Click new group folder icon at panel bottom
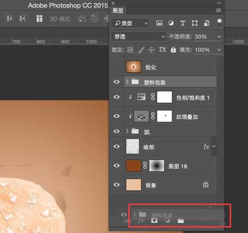 click(x=181, y=221)
